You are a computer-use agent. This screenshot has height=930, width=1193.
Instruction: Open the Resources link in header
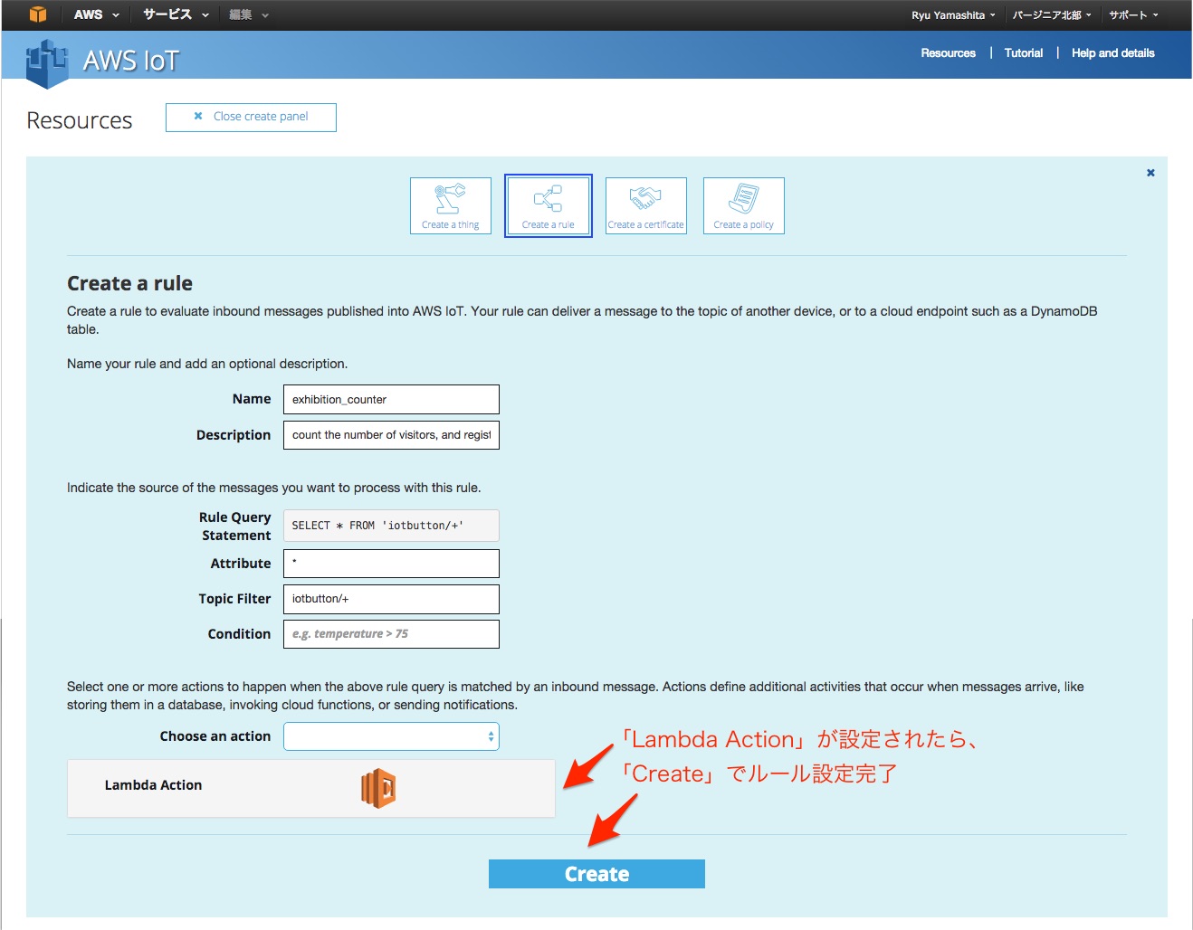tap(948, 53)
